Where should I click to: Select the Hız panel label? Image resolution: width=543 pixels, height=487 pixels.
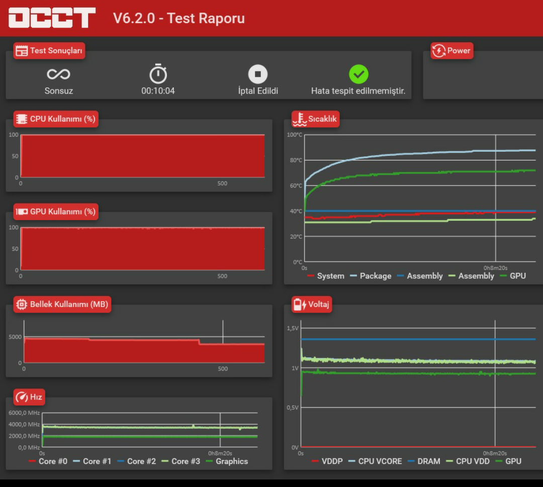36,397
